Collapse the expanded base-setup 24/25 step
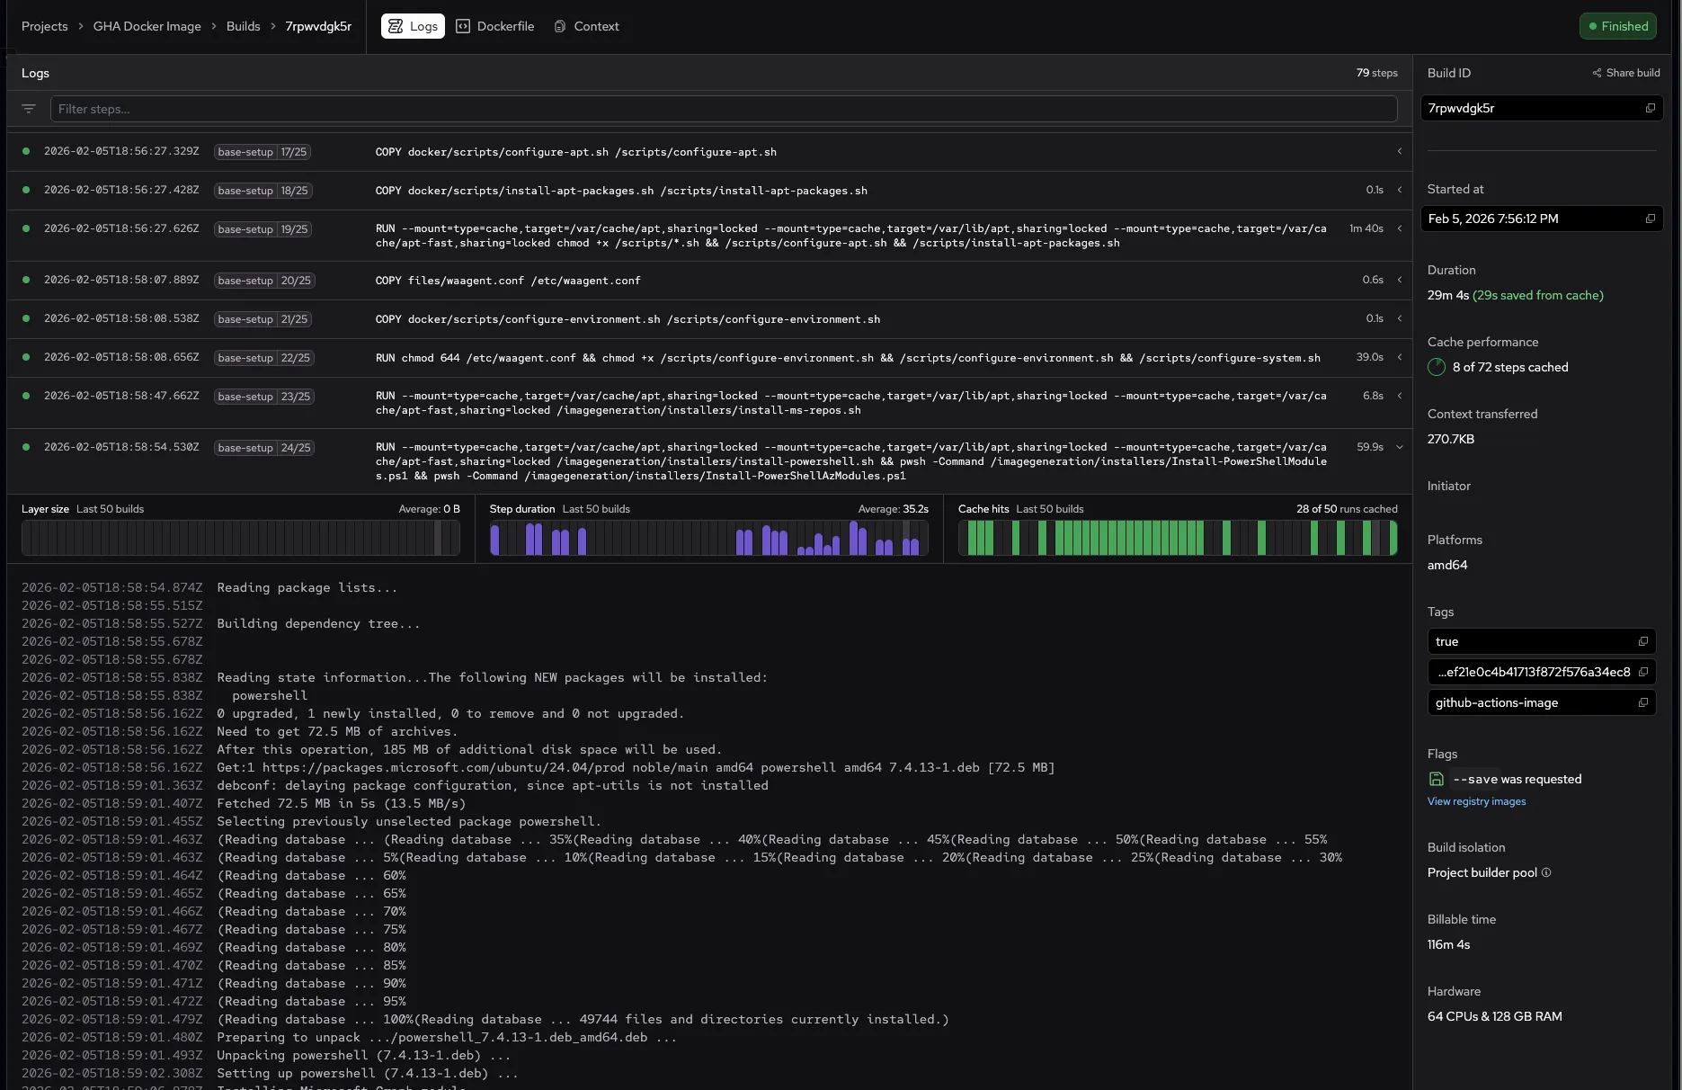 (x=1399, y=447)
